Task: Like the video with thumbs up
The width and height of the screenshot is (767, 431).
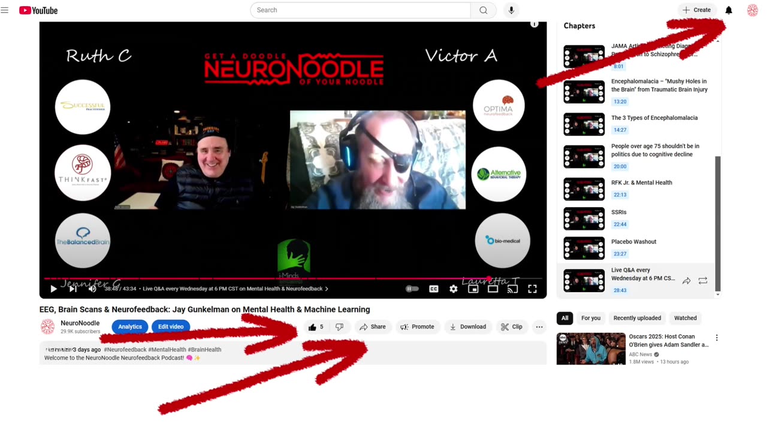Action: pyautogui.click(x=316, y=327)
